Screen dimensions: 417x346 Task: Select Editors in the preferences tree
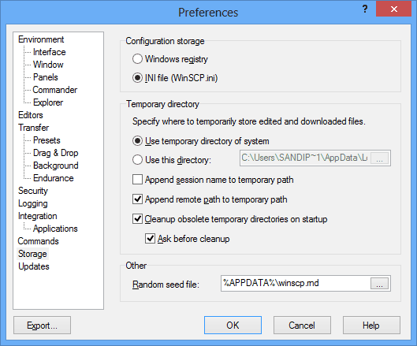tap(31, 115)
